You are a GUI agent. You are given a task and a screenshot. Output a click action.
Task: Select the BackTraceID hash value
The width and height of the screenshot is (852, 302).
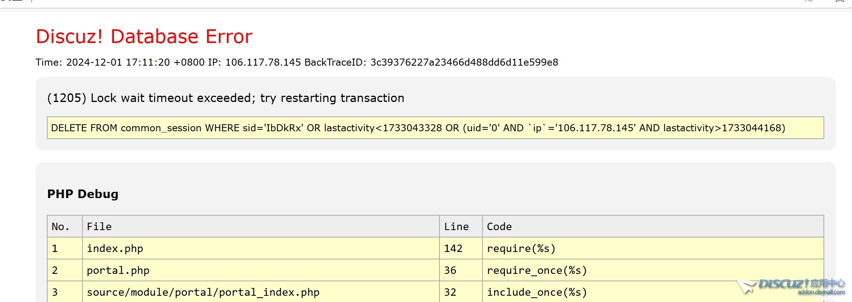[x=464, y=63]
